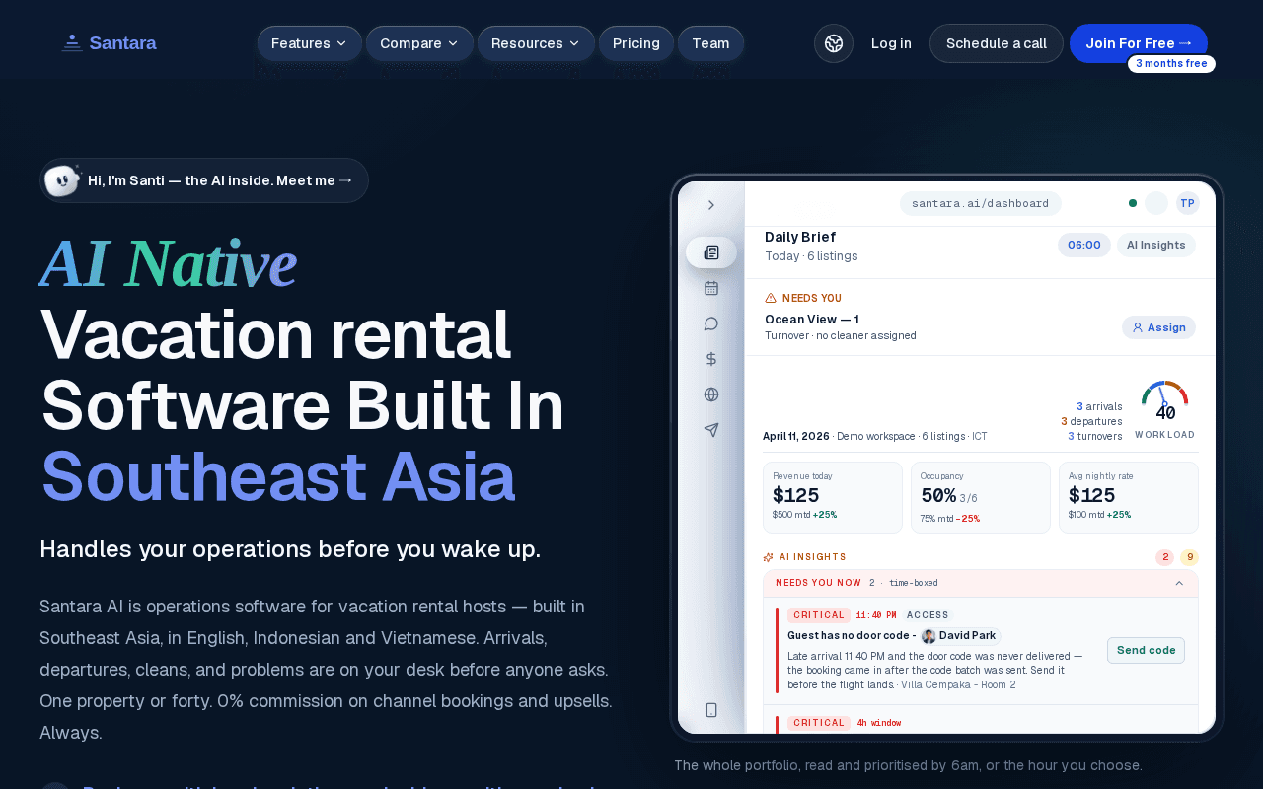This screenshot has height=789, width=1263.
Task: Click the Santara logo in the header
Action: [x=109, y=43]
